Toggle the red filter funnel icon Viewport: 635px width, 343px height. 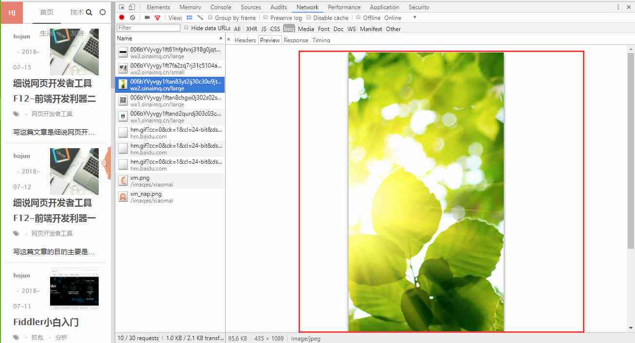click(x=158, y=17)
